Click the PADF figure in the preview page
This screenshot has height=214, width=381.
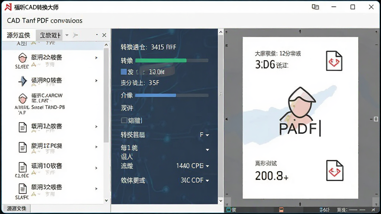click(300, 111)
